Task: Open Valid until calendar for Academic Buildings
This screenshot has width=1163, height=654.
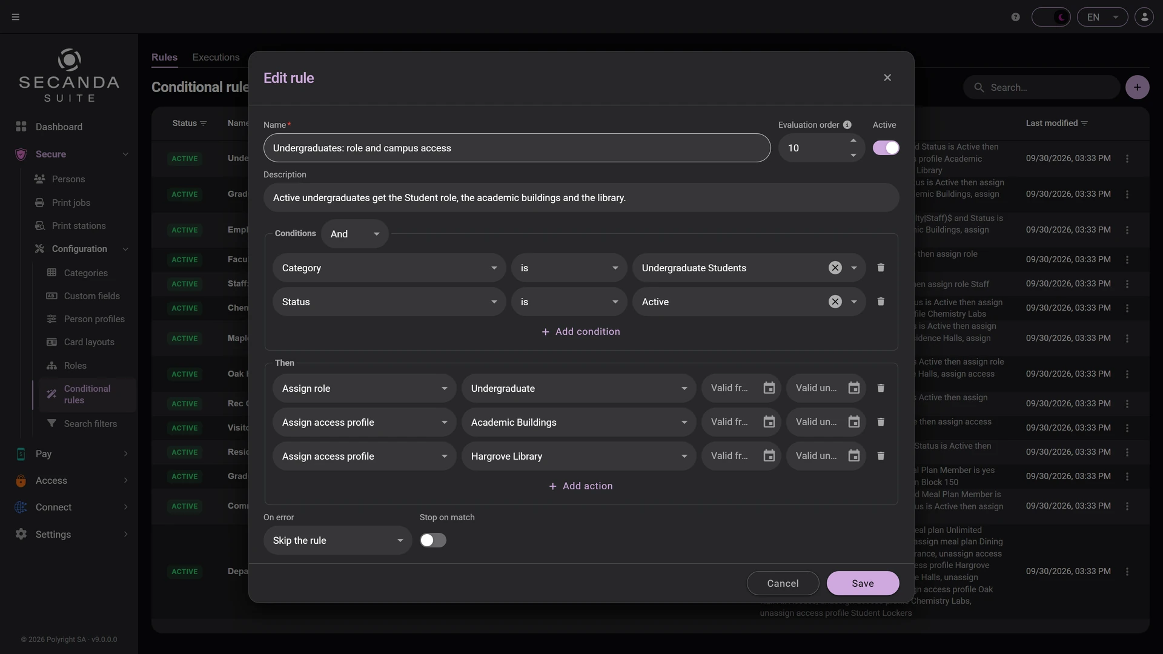Action: pyautogui.click(x=853, y=422)
